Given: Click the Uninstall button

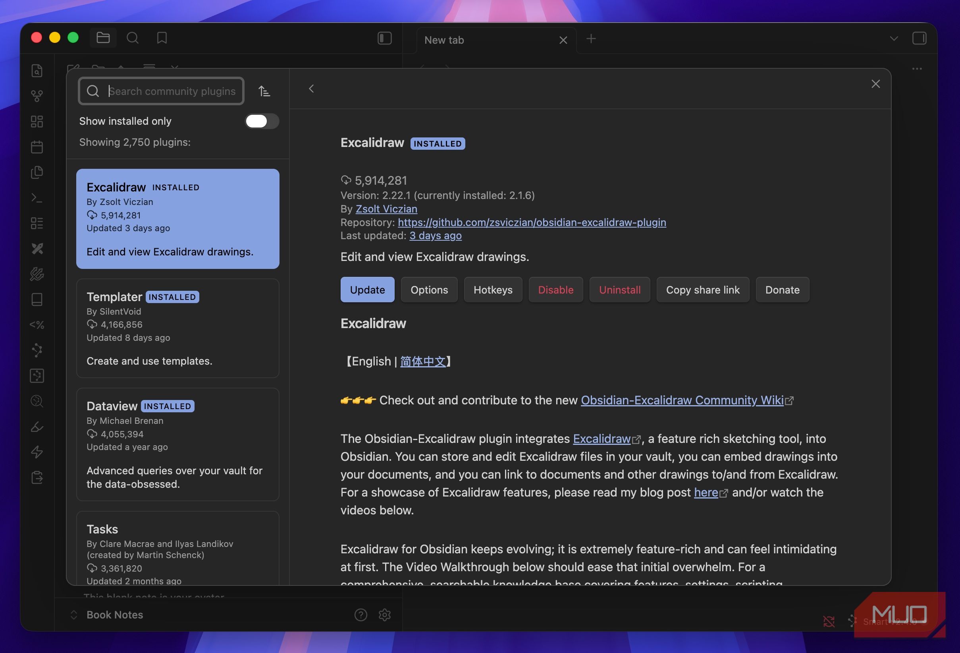Looking at the screenshot, I should (x=620, y=290).
